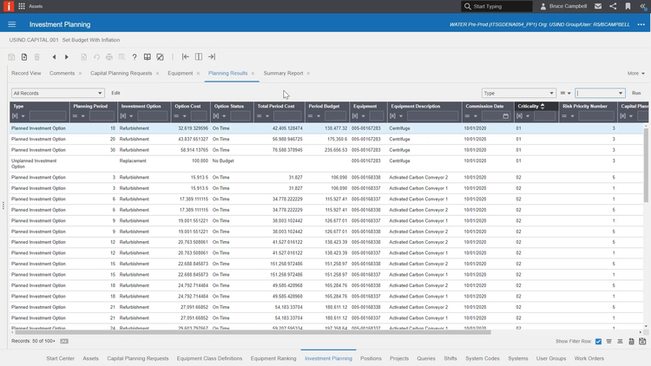This screenshot has height=366, width=651.
Task: Open the Infor application logo home
Action: 9,6
